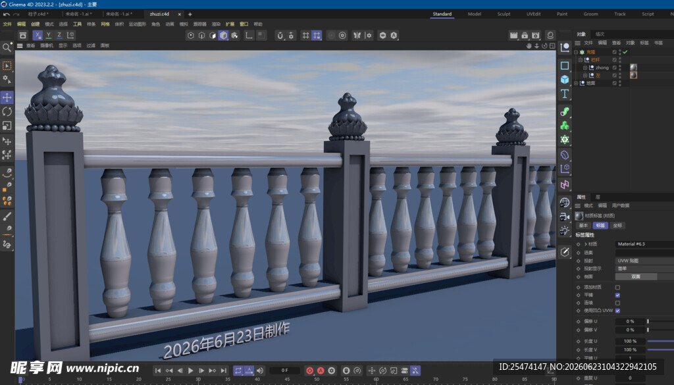The image size is (674, 385).
Task: Select the Live Selection tool
Action: 7,66
